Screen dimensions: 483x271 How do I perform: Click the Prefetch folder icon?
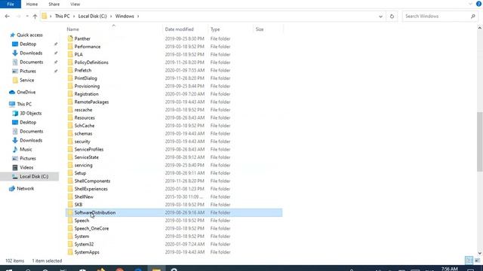[70, 70]
